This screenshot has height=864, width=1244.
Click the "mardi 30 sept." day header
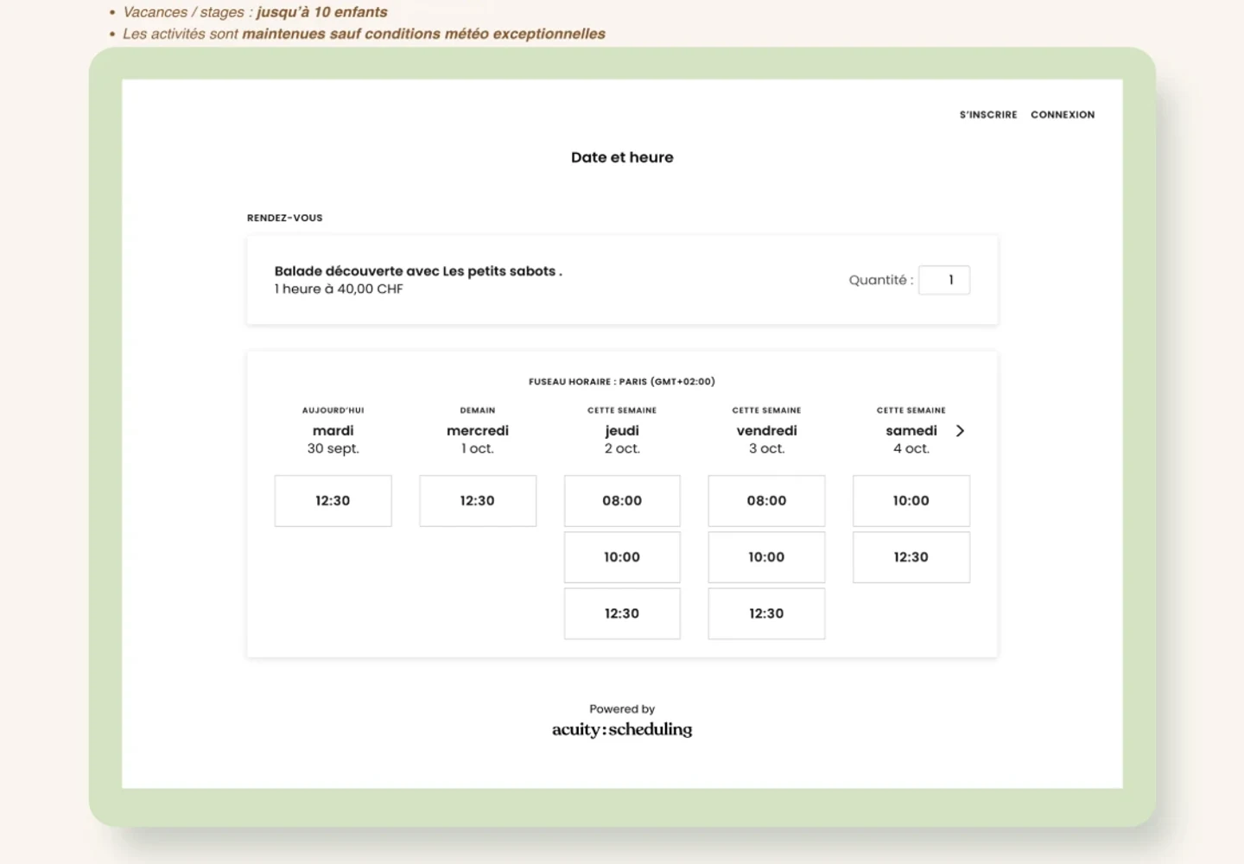tap(333, 439)
